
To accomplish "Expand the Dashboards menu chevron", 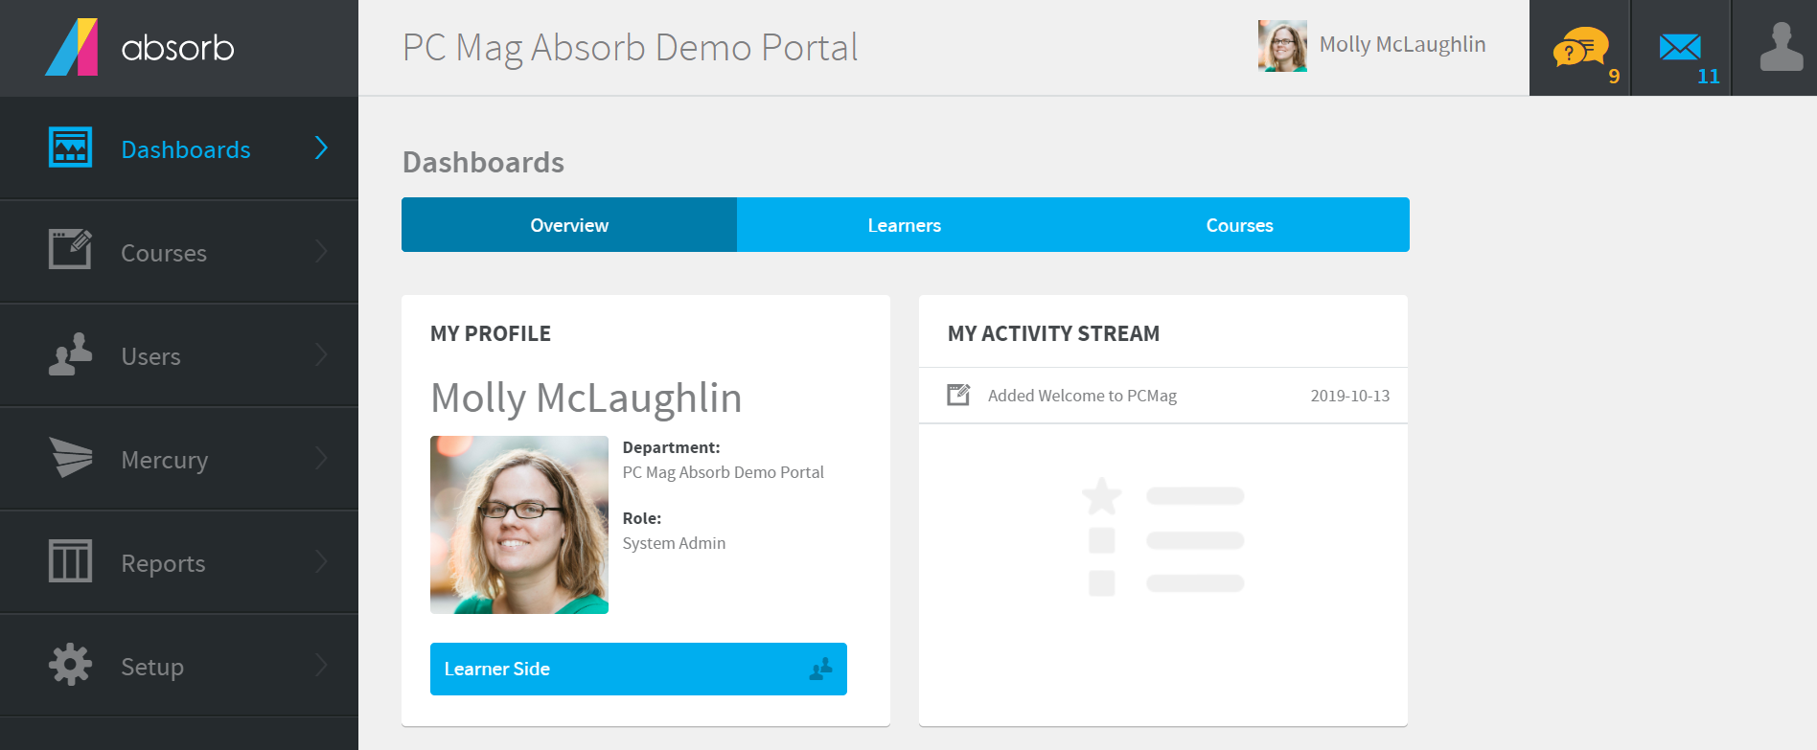I will (321, 148).
